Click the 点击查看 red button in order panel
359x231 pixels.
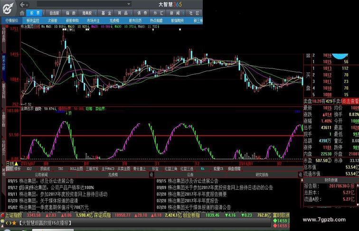(x=350, y=102)
